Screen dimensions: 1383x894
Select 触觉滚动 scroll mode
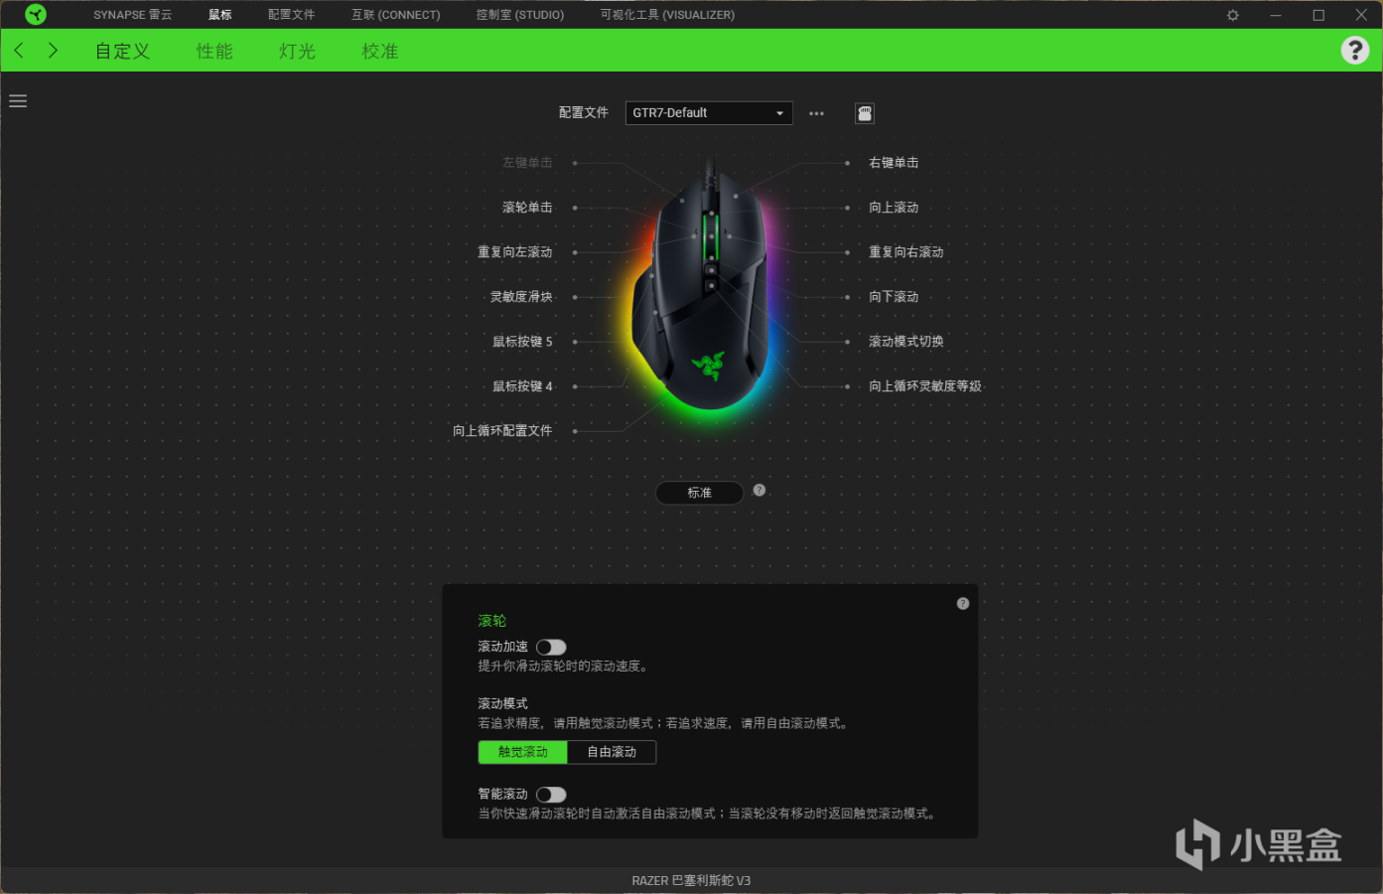[x=523, y=752]
